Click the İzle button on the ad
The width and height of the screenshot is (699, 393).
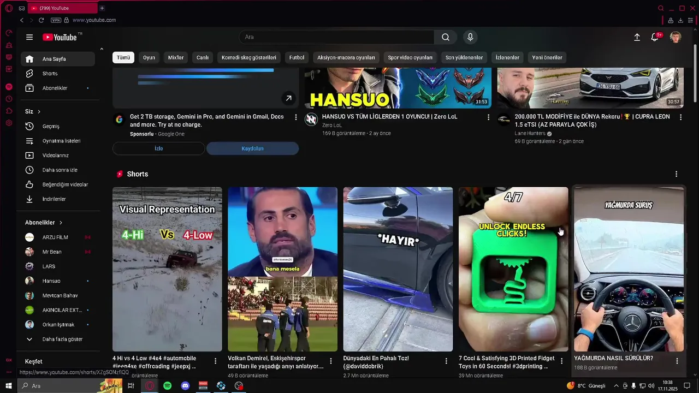point(158,148)
